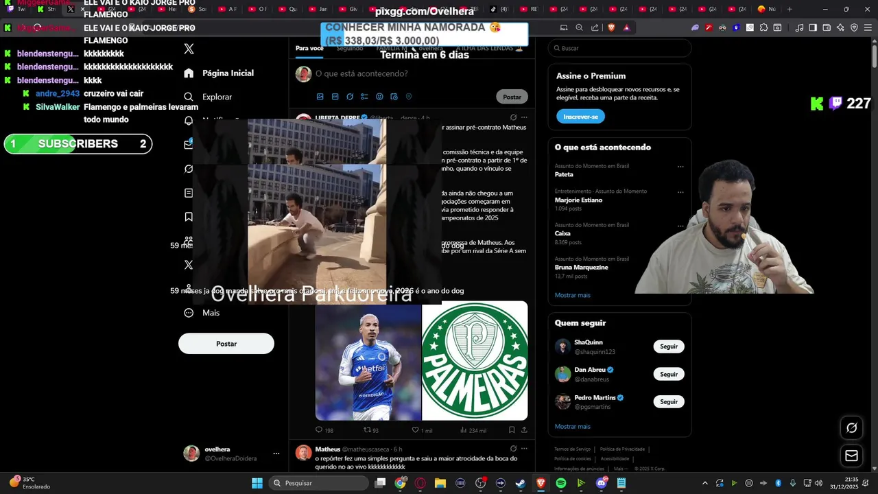
Task: Open Spotify from taskbar
Action: point(560,483)
